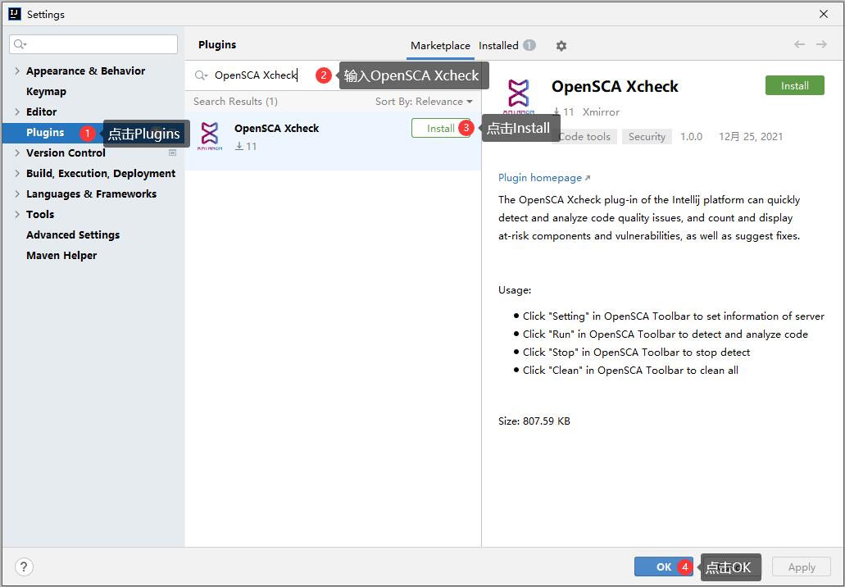Click green Install button in details pane
Viewport: 845px width, 587px height.
tap(794, 86)
